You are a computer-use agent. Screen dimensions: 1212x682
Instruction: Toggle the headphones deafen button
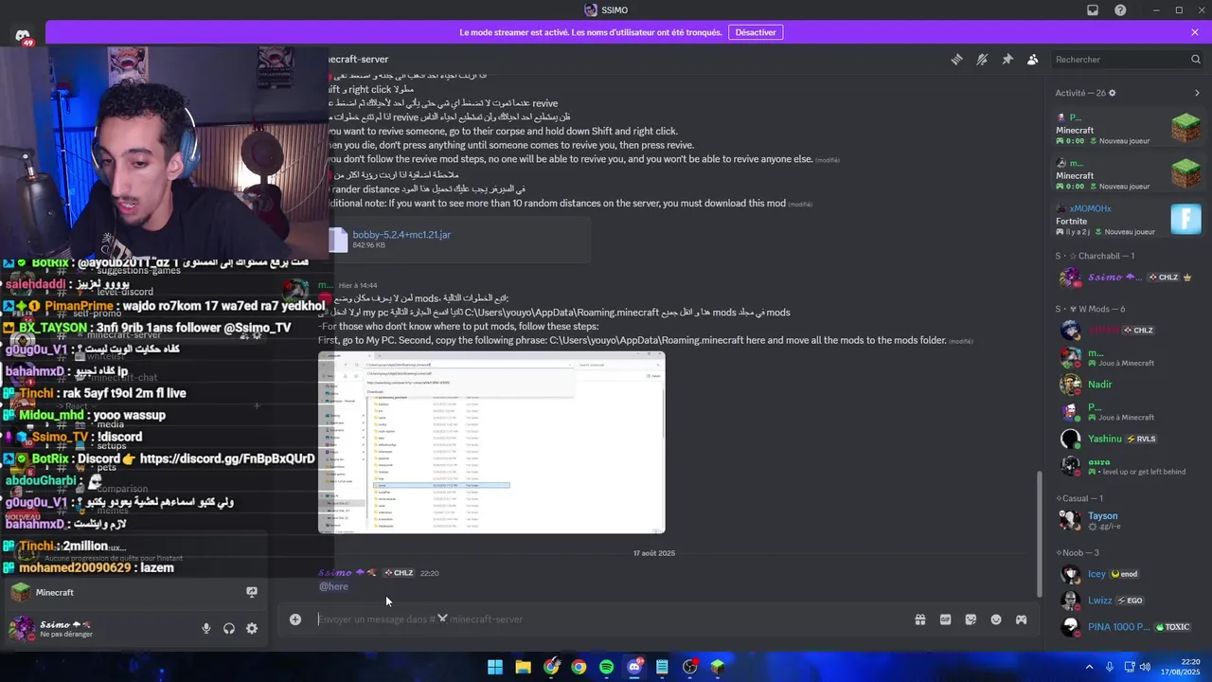click(x=229, y=628)
